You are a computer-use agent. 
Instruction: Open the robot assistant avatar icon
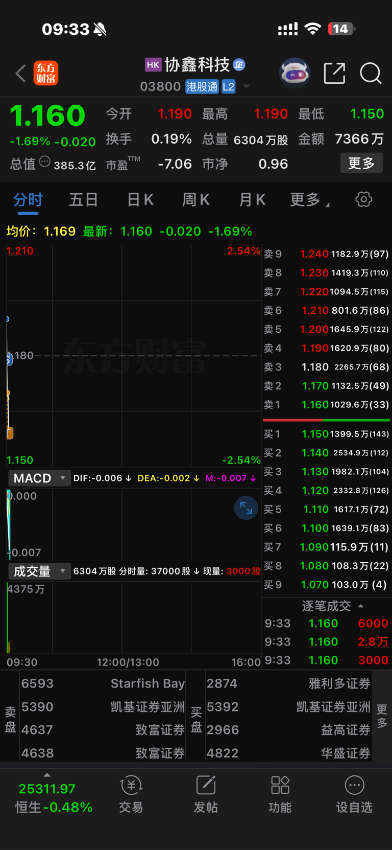coord(295,73)
